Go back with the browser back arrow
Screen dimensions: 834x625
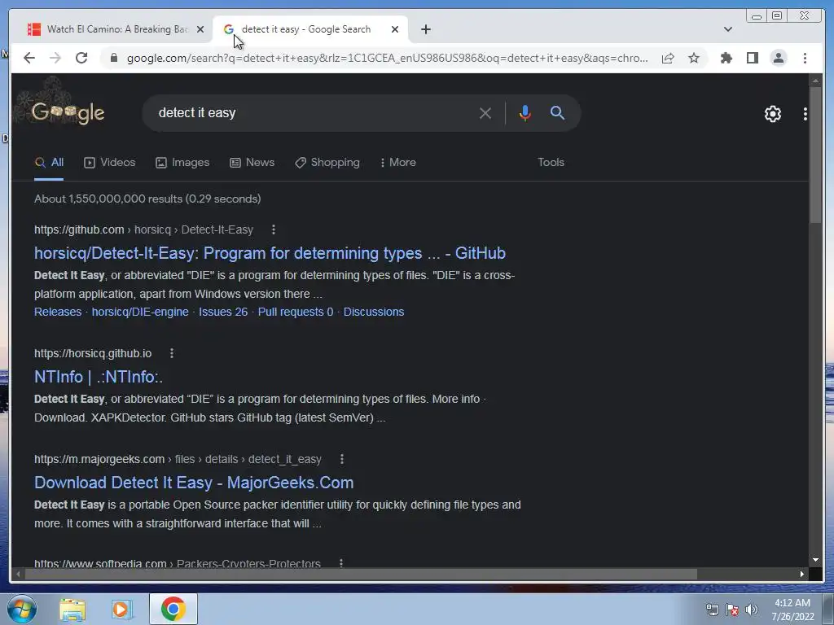[29, 58]
